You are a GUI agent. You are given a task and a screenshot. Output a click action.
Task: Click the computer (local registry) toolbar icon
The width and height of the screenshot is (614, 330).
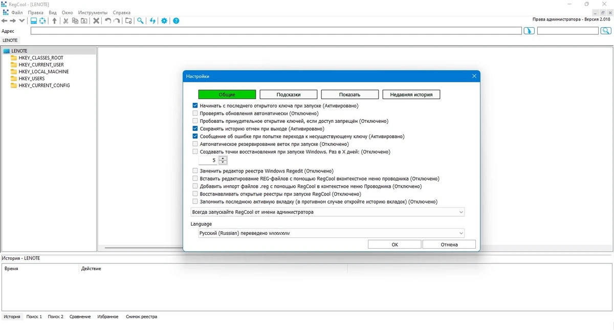(x=33, y=21)
